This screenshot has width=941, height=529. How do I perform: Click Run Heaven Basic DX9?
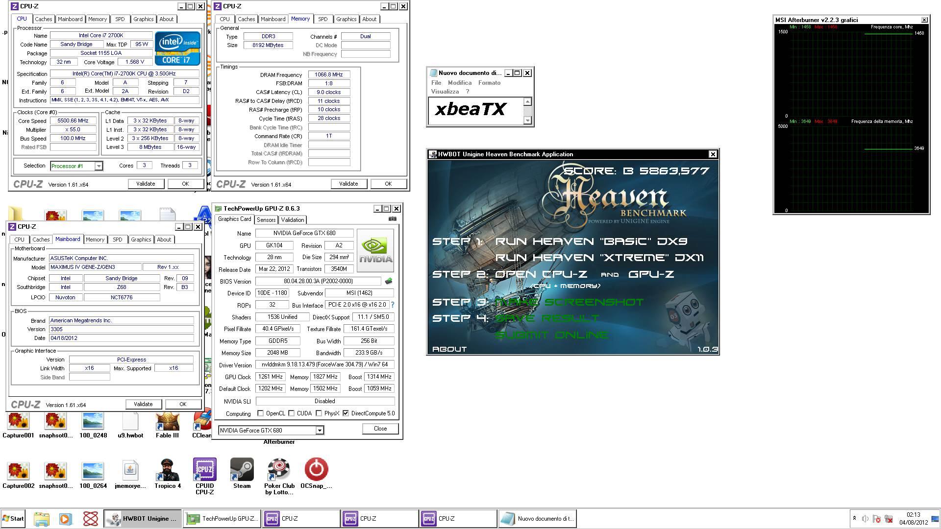[x=592, y=241]
